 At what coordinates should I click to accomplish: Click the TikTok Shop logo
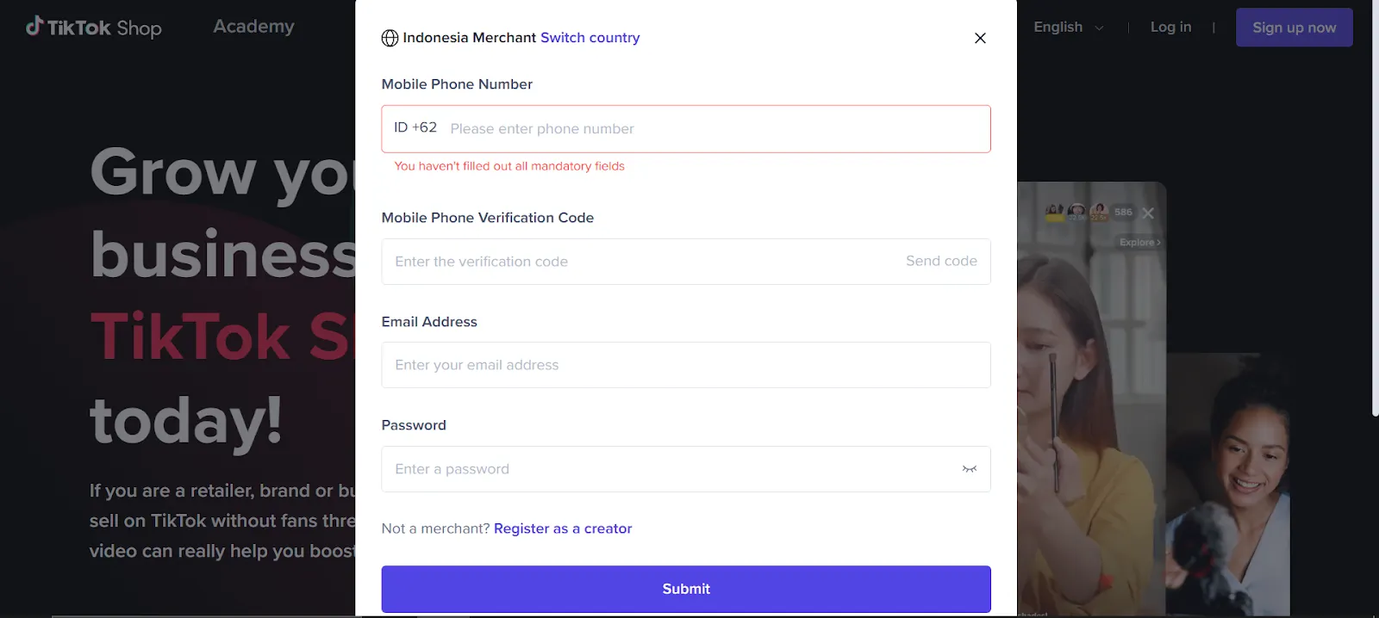(x=93, y=28)
